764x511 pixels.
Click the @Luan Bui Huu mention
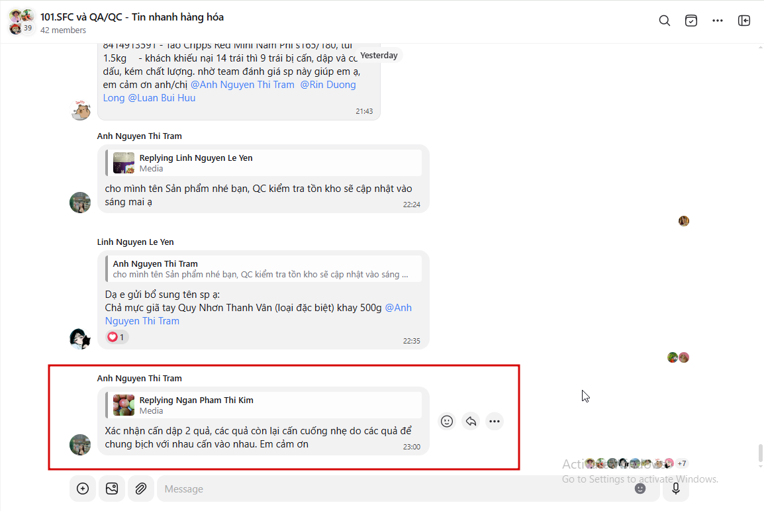162,98
